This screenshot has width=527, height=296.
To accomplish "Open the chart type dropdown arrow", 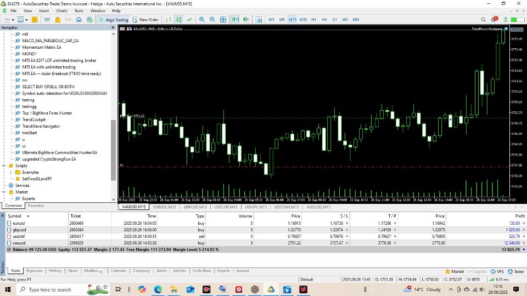I will click(13, 20).
